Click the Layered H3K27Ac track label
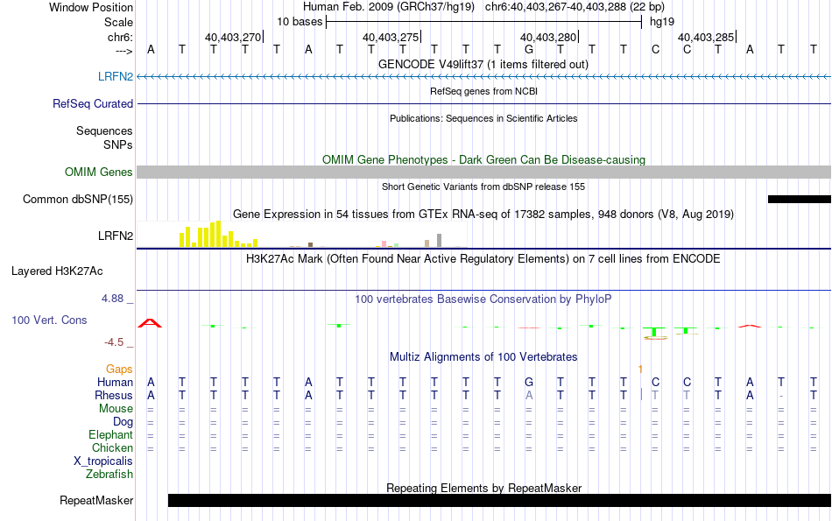Viewport: 832px width, 521px height. point(57,271)
